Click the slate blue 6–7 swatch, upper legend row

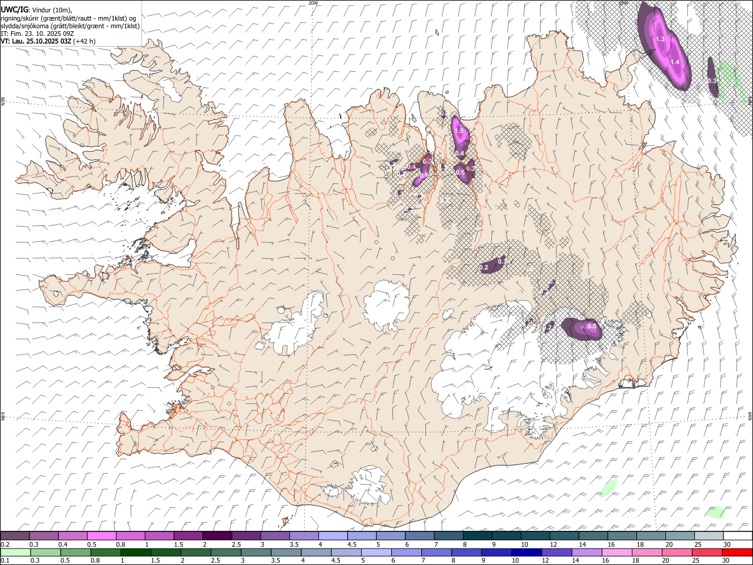coord(419,536)
